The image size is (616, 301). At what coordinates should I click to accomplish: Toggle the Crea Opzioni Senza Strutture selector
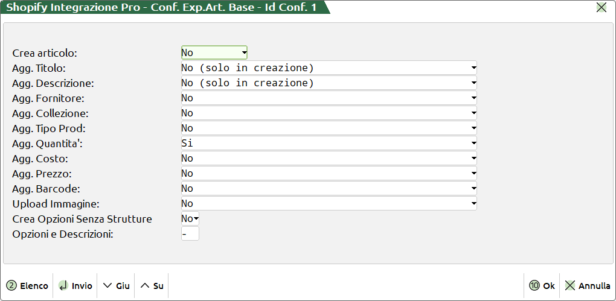tap(190, 219)
